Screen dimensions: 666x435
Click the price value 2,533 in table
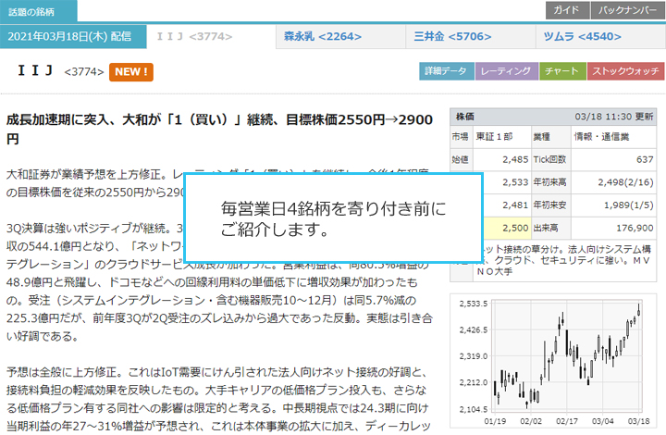tap(515, 182)
